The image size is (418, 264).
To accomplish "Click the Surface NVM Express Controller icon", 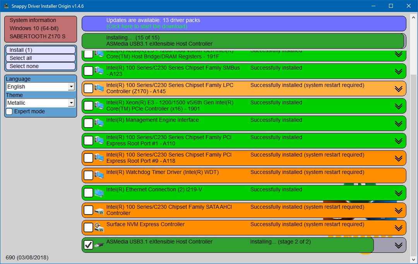I will [x=99, y=227].
